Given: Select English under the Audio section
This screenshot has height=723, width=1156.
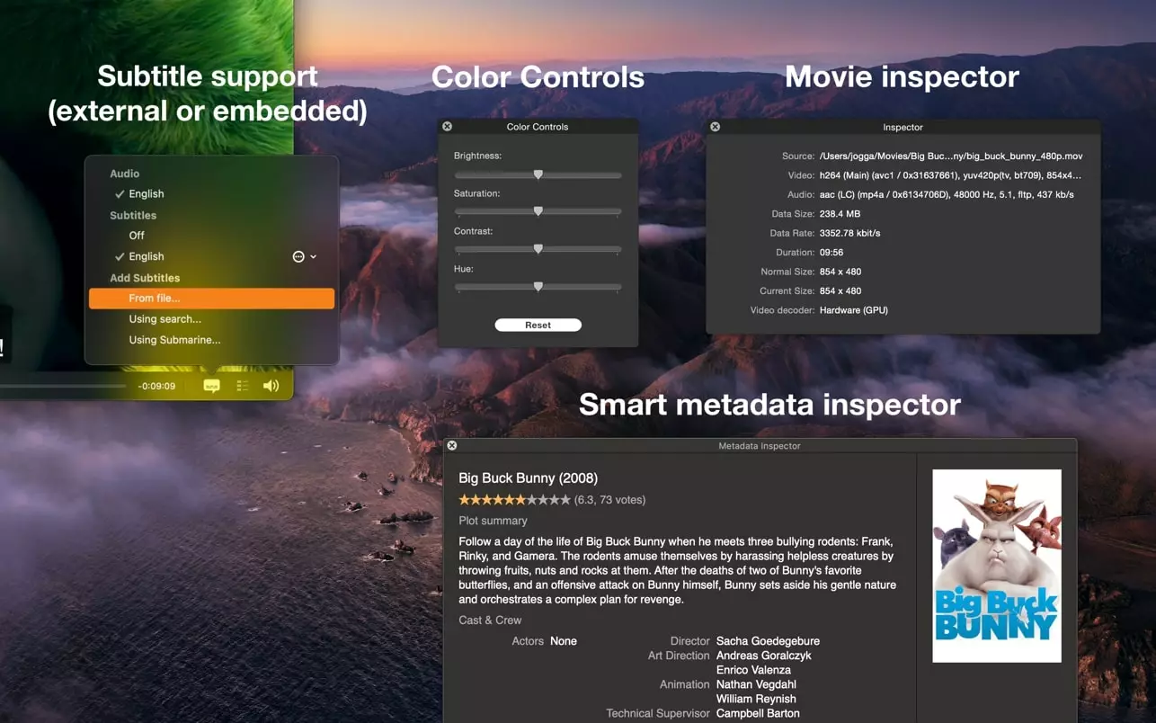Looking at the screenshot, I should (x=146, y=194).
